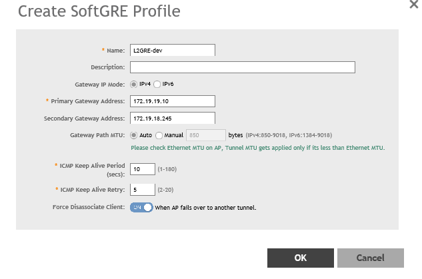Click the Gateway IP Mode label
The height and width of the screenshot is (279, 422).
click(x=99, y=85)
